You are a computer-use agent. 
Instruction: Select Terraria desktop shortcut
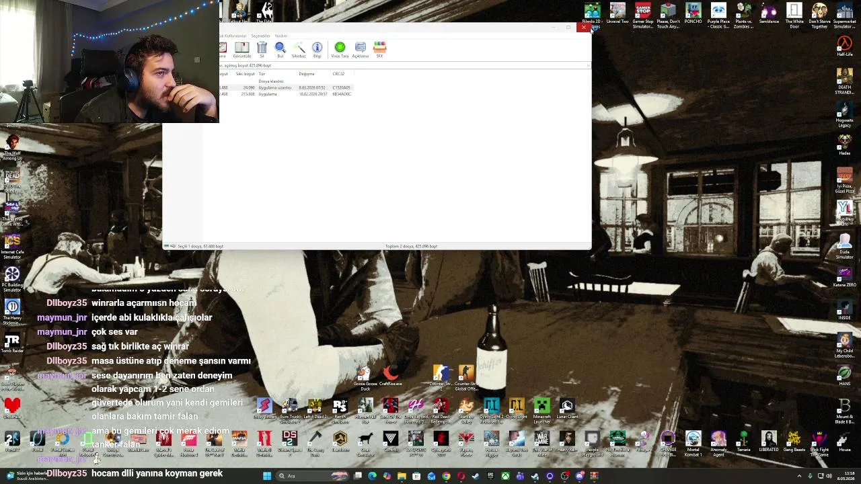[743, 442]
